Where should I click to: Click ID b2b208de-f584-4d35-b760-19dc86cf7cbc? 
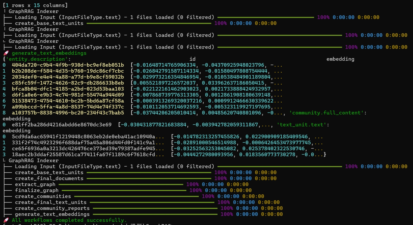pyautogui.click(x=68, y=71)
